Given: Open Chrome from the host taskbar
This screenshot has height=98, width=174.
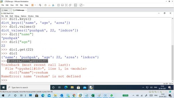Looking at the screenshot, I should click(x=74, y=96).
